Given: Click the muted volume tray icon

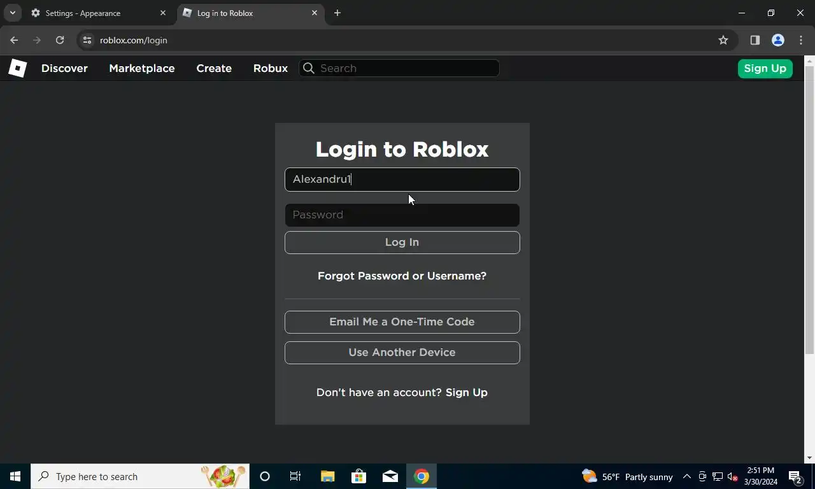Looking at the screenshot, I should [x=732, y=476].
